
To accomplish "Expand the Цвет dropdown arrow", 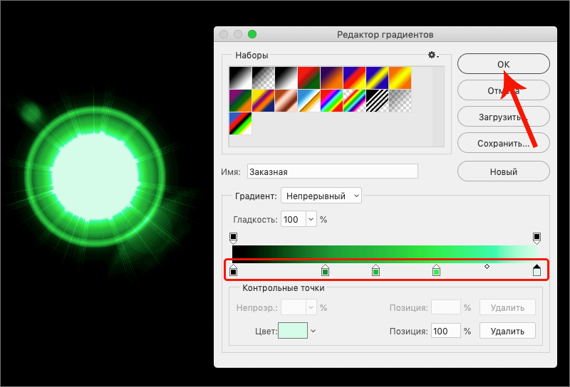I will tap(313, 331).
